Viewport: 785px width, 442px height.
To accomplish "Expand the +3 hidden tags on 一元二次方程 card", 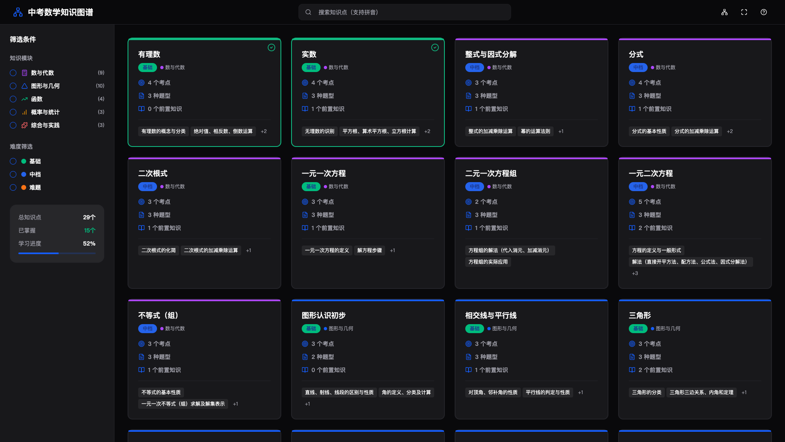I will 635,273.
